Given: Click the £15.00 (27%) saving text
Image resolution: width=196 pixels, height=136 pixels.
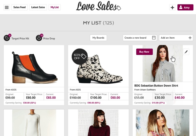Looking at the screenshot, I should (x=158, y=103).
